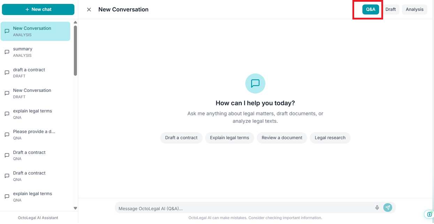Screen dimensions: 434x224
Task: Click the highlighted Q&A conversation icon in sidebar
Action: pyautogui.click(x=7, y=31)
